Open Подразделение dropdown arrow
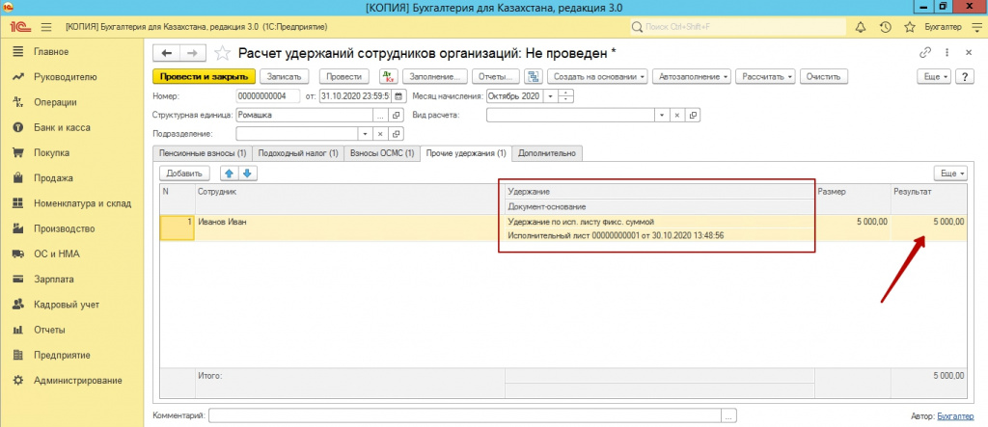988x427 pixels. coord(366,134)
